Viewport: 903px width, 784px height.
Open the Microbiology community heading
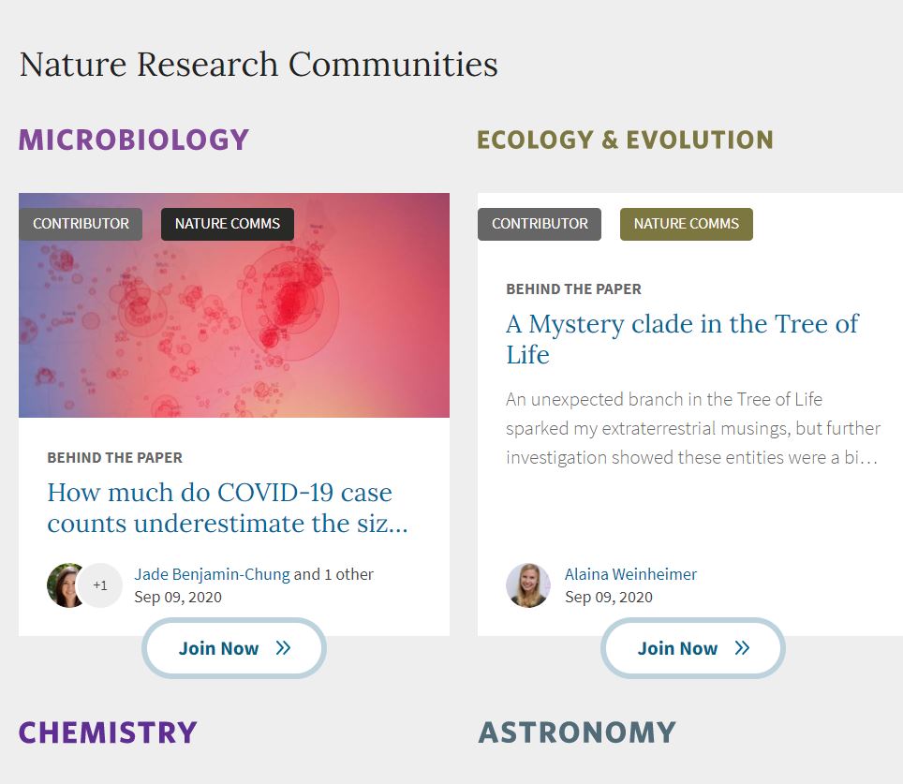pyautogui.click(x=134, y=140)
